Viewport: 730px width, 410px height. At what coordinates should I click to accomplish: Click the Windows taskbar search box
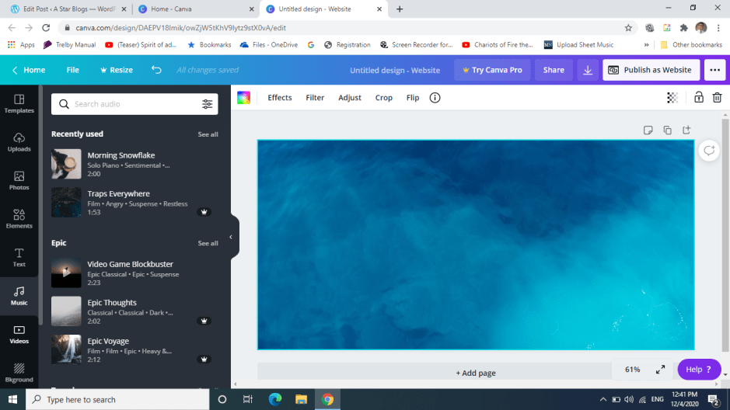tap(117, 399)
